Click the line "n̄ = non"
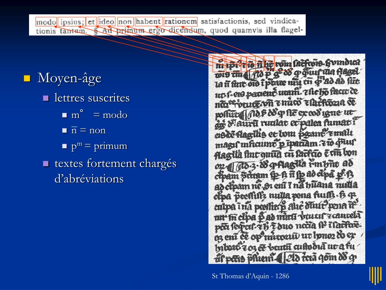 88,130
